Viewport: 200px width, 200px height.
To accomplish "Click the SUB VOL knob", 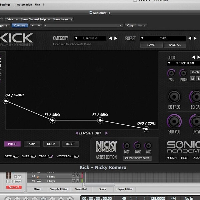I will (x=174, y=121).
